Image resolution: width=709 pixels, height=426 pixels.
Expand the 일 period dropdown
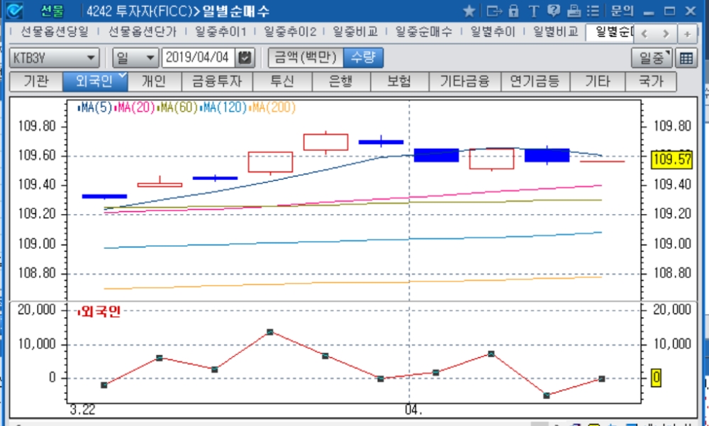point(135,57)
